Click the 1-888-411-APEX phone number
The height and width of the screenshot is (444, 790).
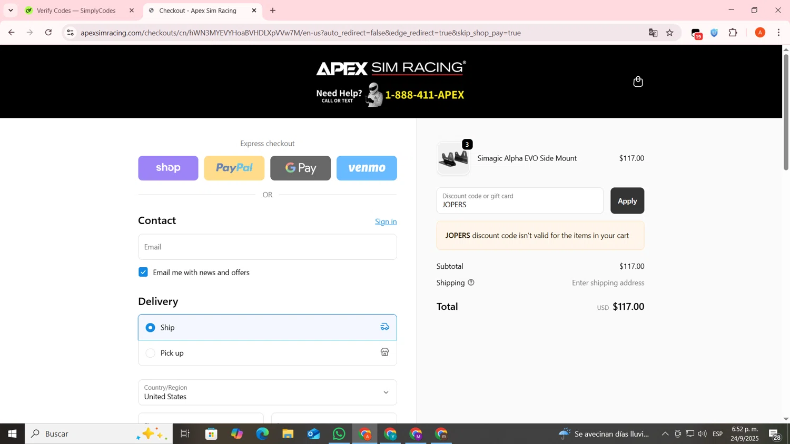[x=424, y=95]
